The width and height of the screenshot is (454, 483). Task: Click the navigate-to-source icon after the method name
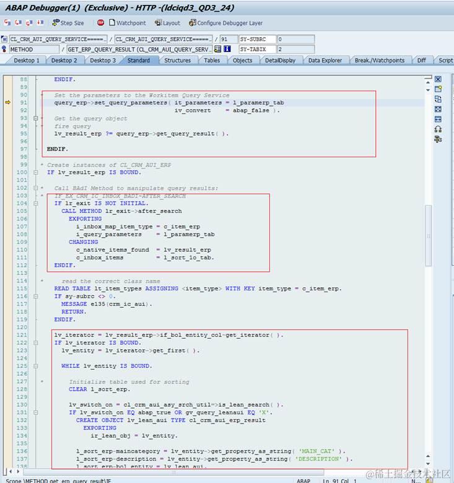218,49
